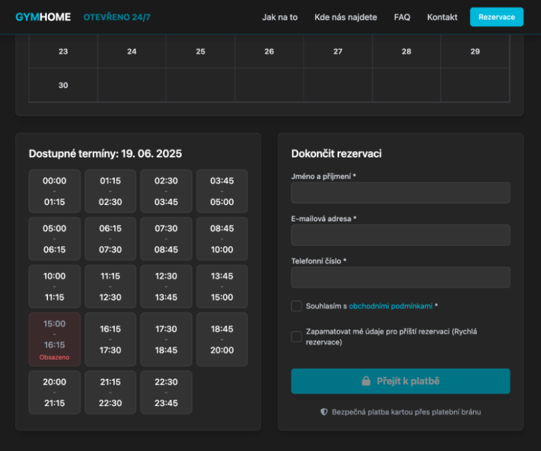Tick the Souhlasím s obchodními podmínkami checkbox
This screenshot has width=541, height=451.
click(x=296, y=306)
